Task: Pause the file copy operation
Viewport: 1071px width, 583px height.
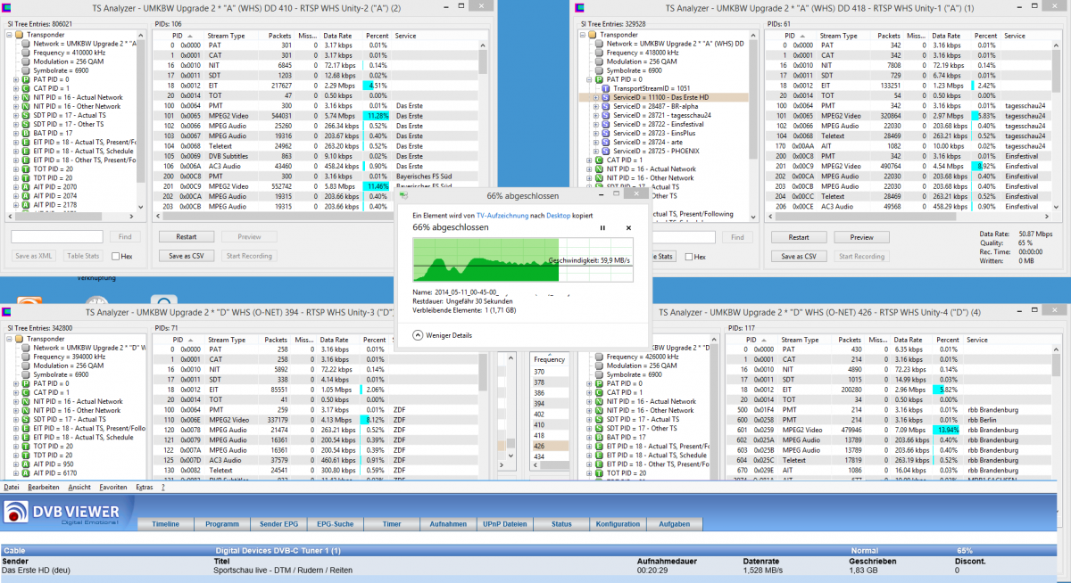Action: (602, 227)
